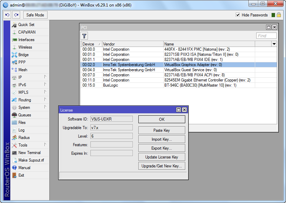This screenshot has width=286, height=203.
Task: Click the Undo arrow icon
Action: pos(7,15)
